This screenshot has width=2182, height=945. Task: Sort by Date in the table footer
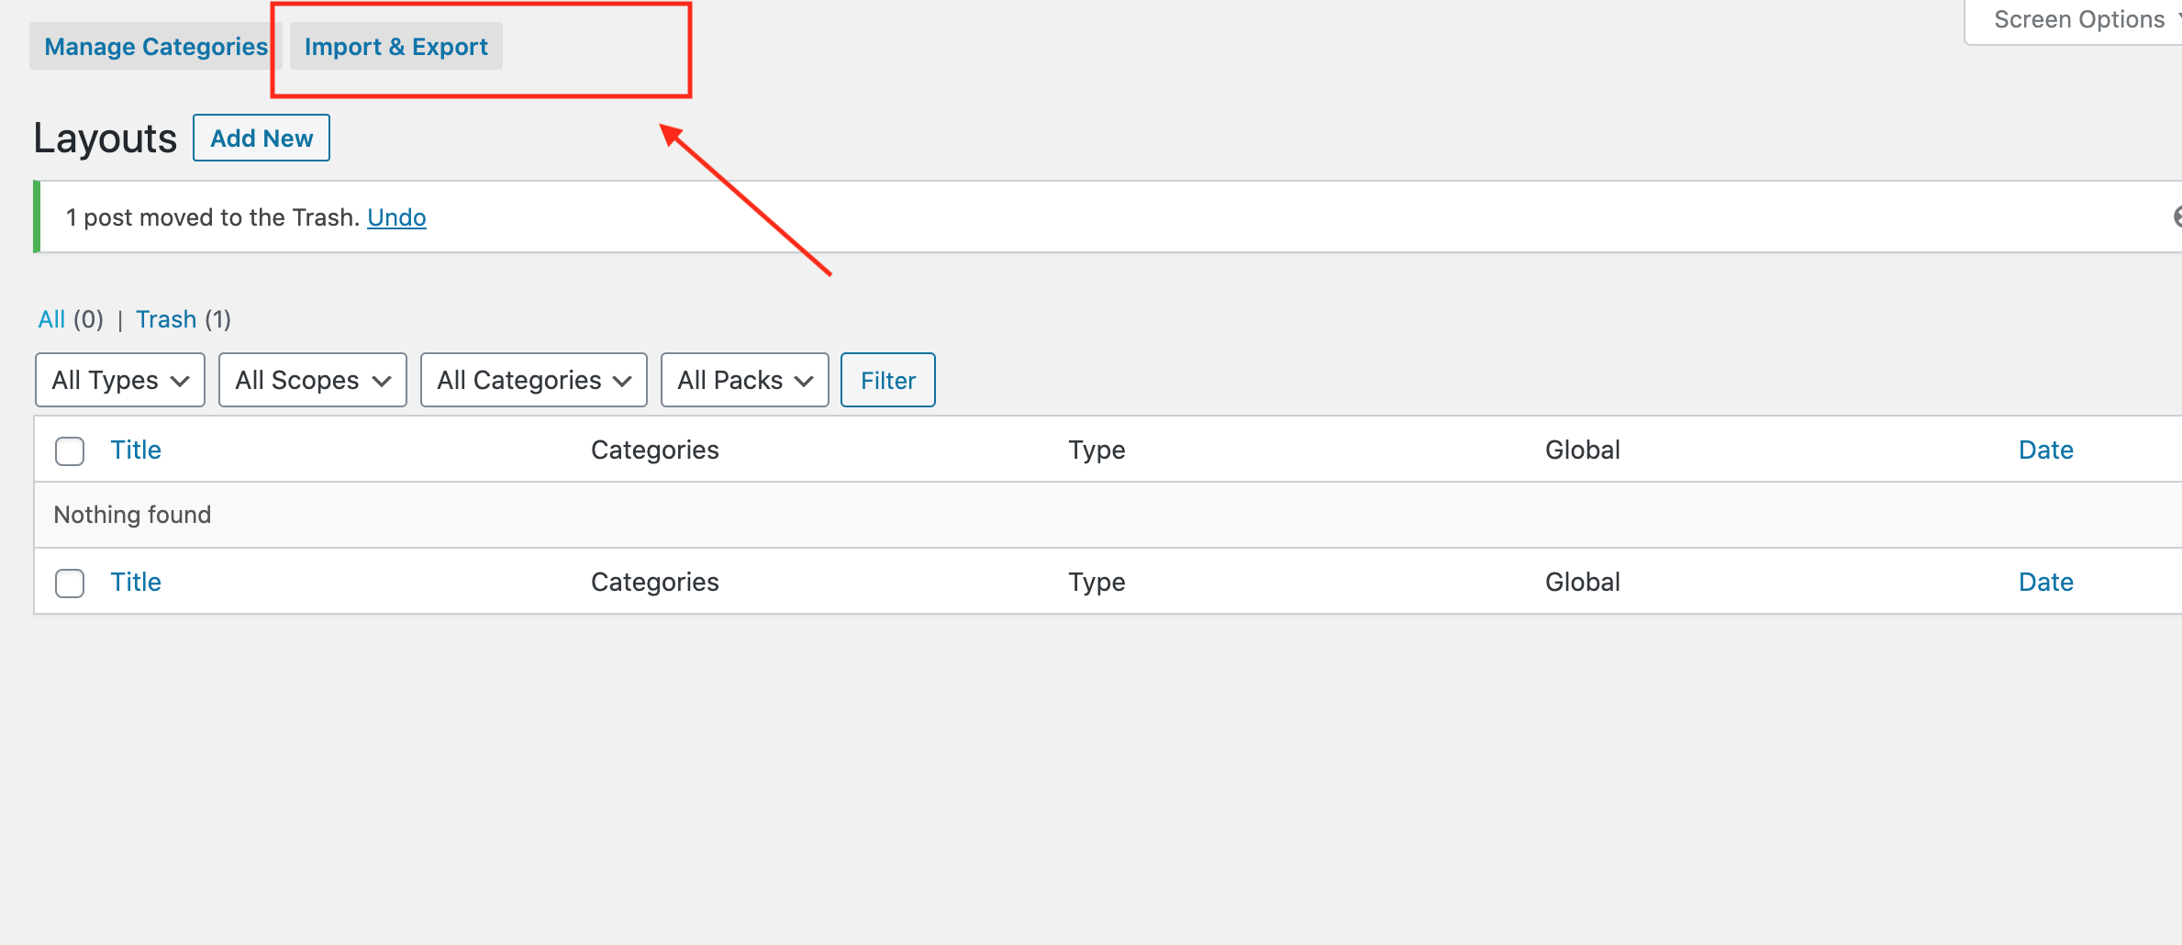[2046, 582]
